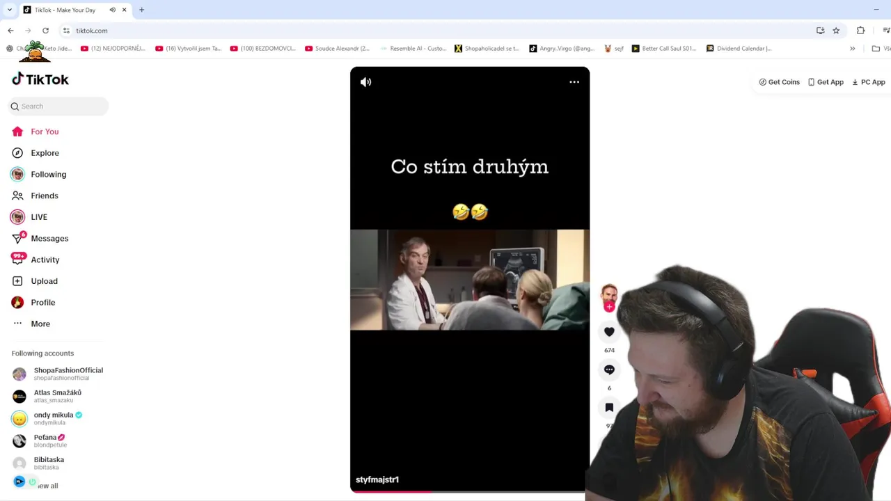Mute the TikTok video sound
The image size is (891, 501).
click(365, 82)
